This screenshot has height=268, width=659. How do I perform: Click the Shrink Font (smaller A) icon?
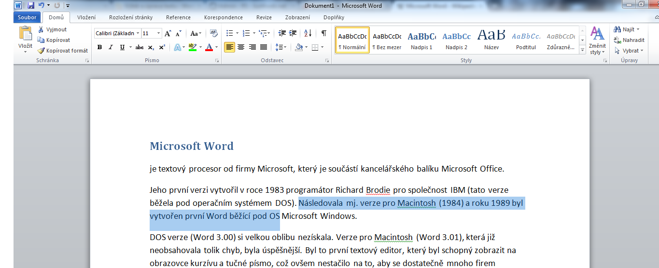178,33
